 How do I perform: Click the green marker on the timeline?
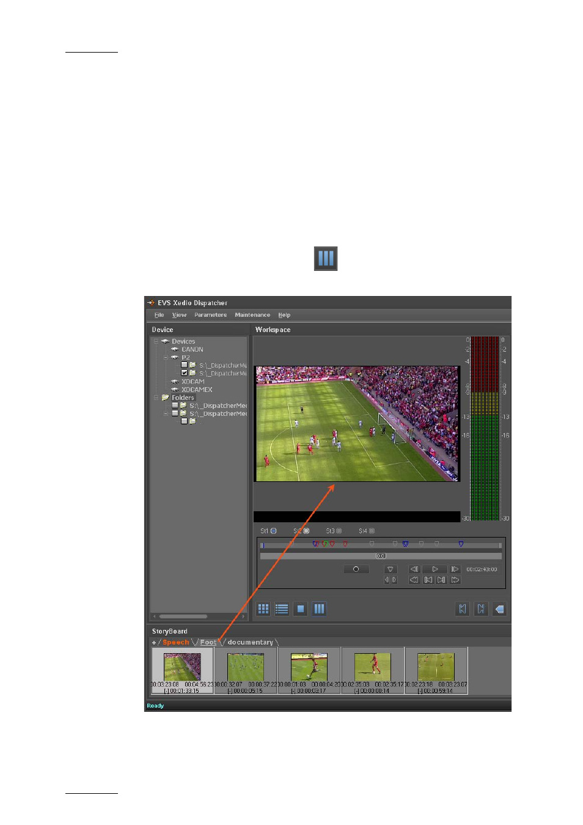point(324,543)
